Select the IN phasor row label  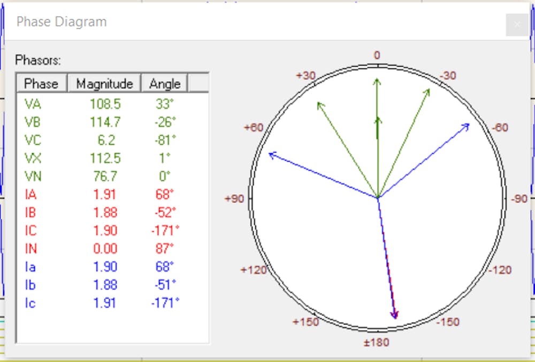point(30,249)
